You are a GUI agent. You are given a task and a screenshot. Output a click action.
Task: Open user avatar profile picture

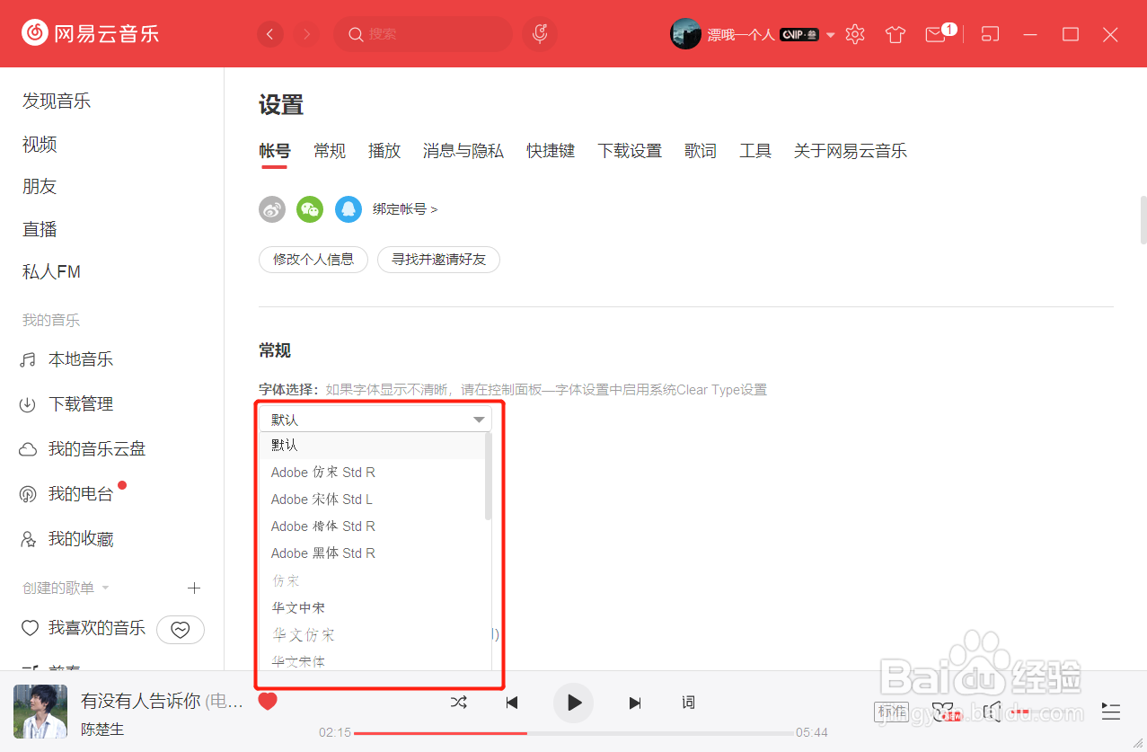[685, 34]
